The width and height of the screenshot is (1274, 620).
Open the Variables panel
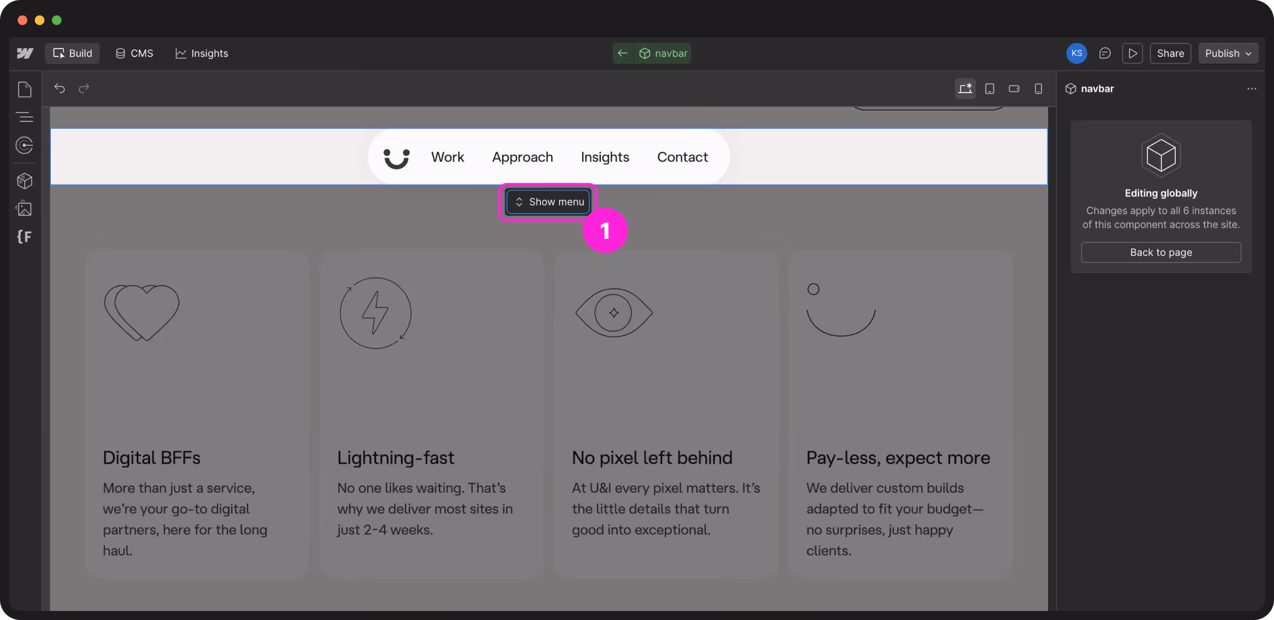click(25, 237)
